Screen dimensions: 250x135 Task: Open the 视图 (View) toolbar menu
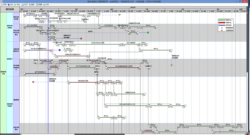39,5
